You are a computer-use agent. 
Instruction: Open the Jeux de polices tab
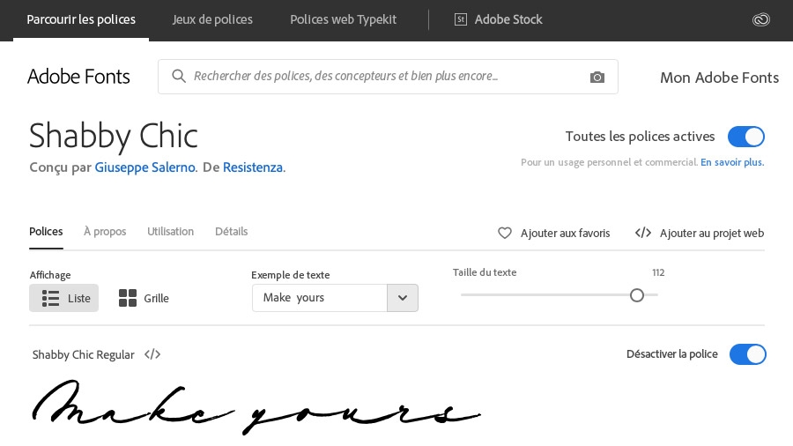tap(212, 19)
